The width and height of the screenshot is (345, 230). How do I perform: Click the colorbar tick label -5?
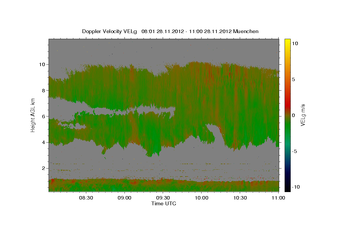click(x=294, y=151)
